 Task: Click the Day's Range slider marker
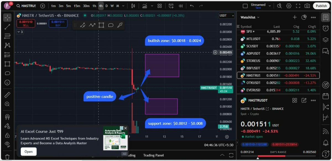coord(258,158)
